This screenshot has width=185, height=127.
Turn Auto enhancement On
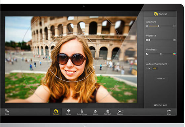pos(149,68)
